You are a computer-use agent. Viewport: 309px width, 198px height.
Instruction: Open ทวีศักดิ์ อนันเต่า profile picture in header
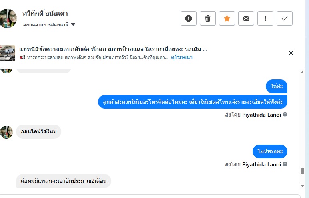coord(8,18)
